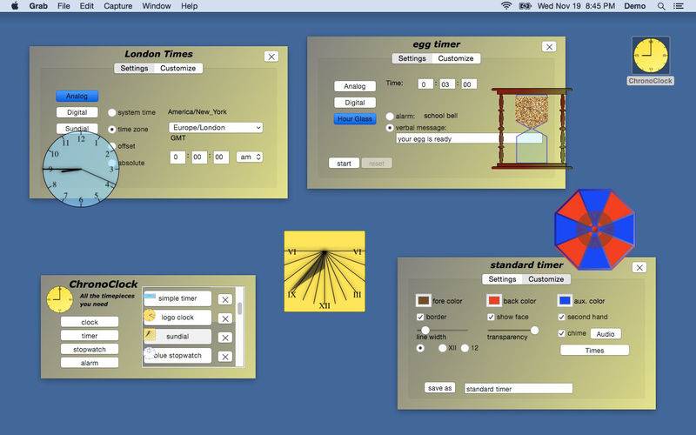The image size is (696, 435).
Task: Switch to Settings tab in standard timer
Action: (x=502, y=279)
